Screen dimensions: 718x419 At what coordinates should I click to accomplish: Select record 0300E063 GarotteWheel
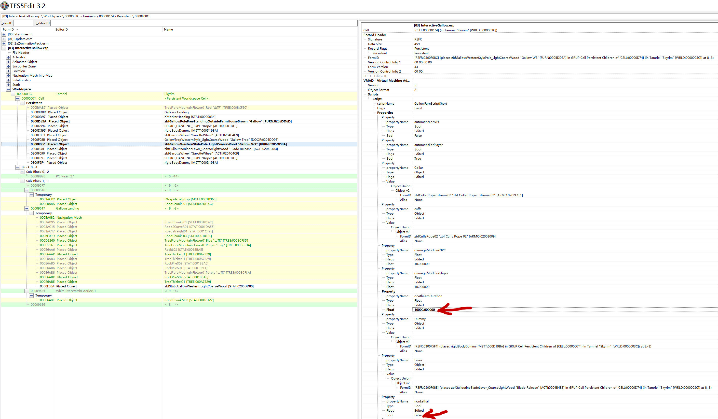pos(179,135)
